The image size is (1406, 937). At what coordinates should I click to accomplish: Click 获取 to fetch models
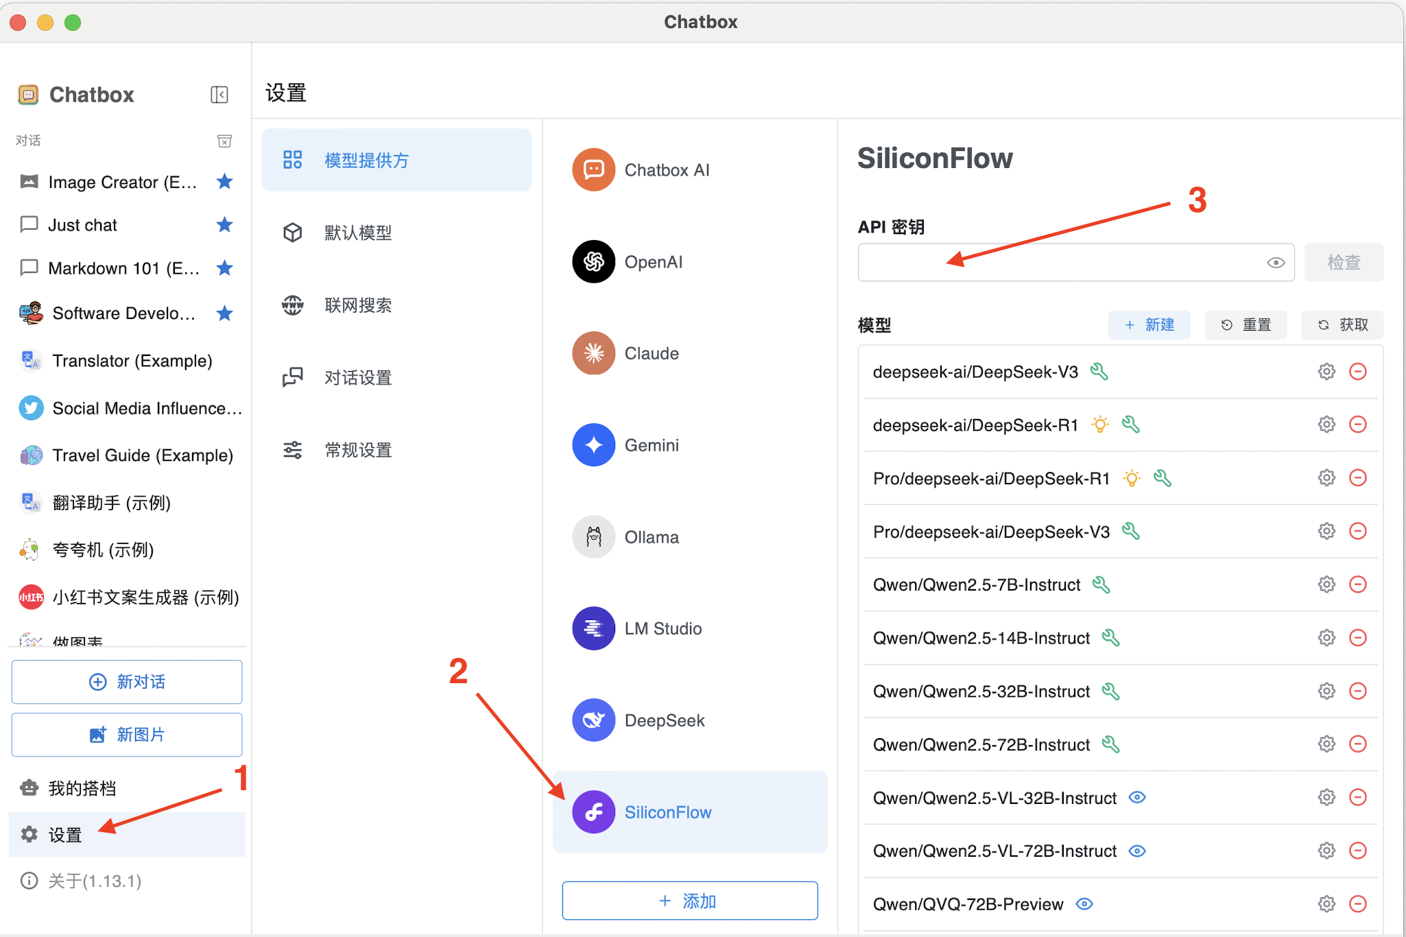[x=1342, y=324]
